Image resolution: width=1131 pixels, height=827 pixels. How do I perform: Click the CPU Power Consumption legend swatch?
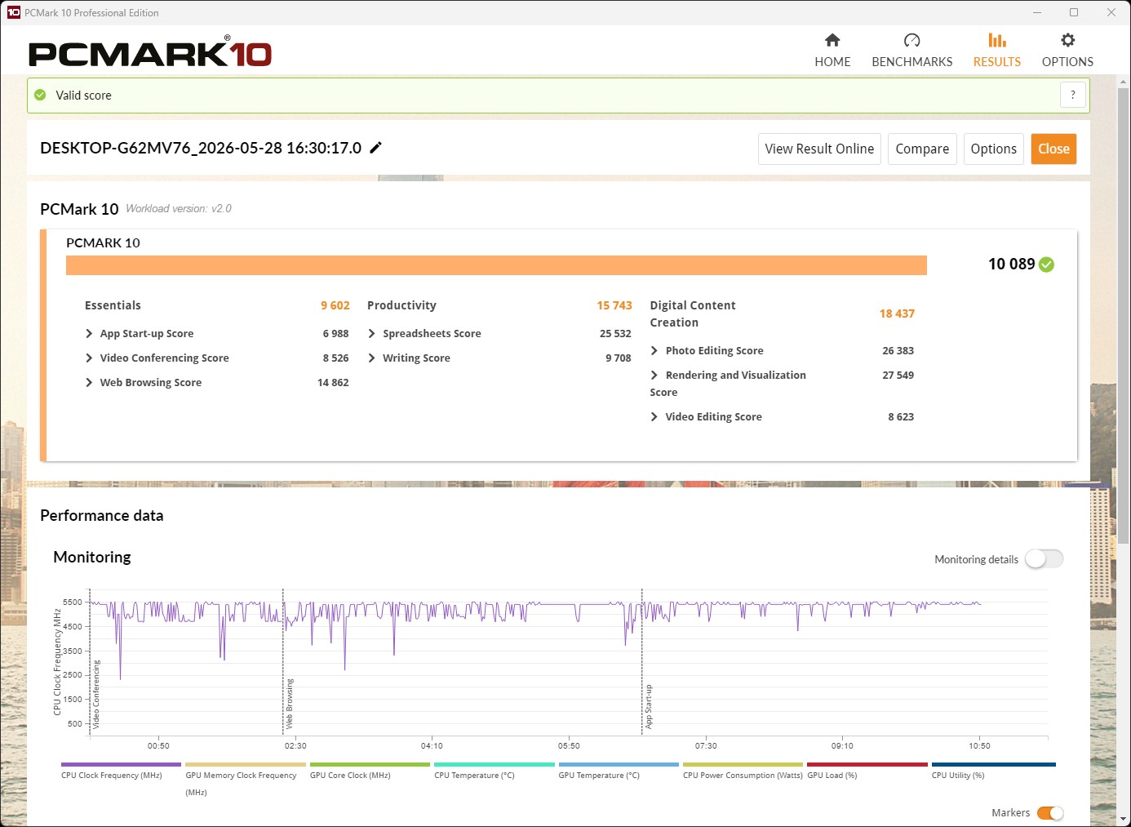click(743, 765)
